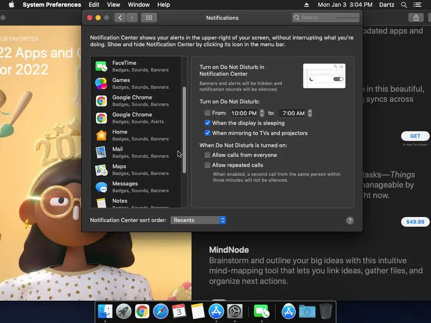The width and height of the screenshot is (431, 323).
Task: Click the Do Not Disturb preview thumbnail
Action: coord(324,76)
